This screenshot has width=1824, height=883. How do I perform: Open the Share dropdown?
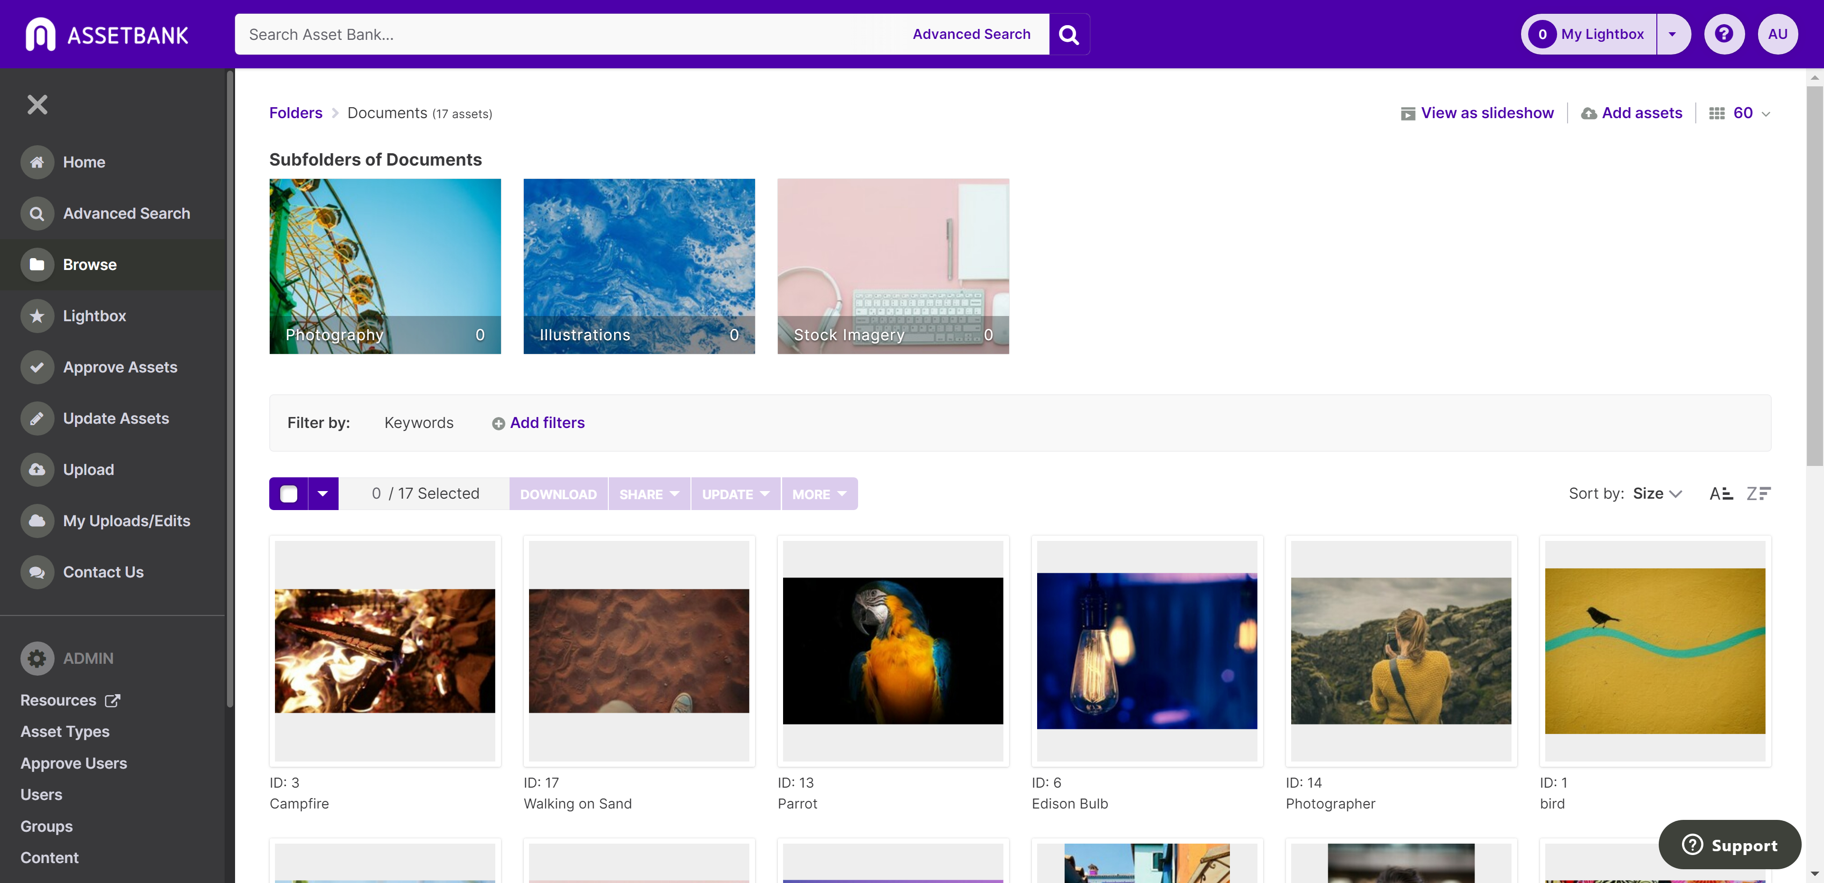649,494
